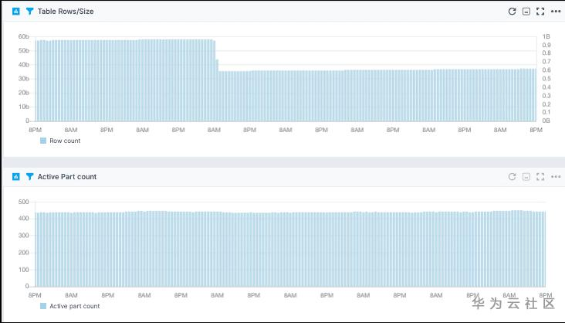Refresh the Active Part count panel
Screen dimensions: 565x323
pos(512,176)
